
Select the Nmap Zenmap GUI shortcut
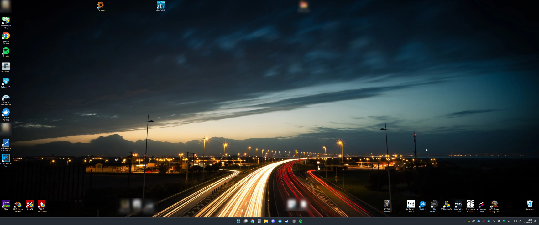coord(6,100)
